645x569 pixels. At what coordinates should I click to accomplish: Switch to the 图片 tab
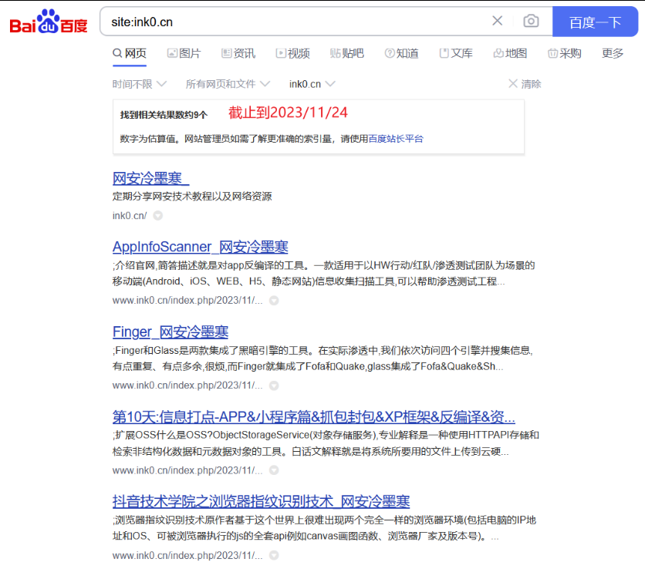184,53
